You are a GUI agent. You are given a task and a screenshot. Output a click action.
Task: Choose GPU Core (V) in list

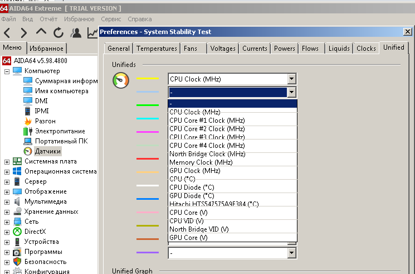point(232,238)
